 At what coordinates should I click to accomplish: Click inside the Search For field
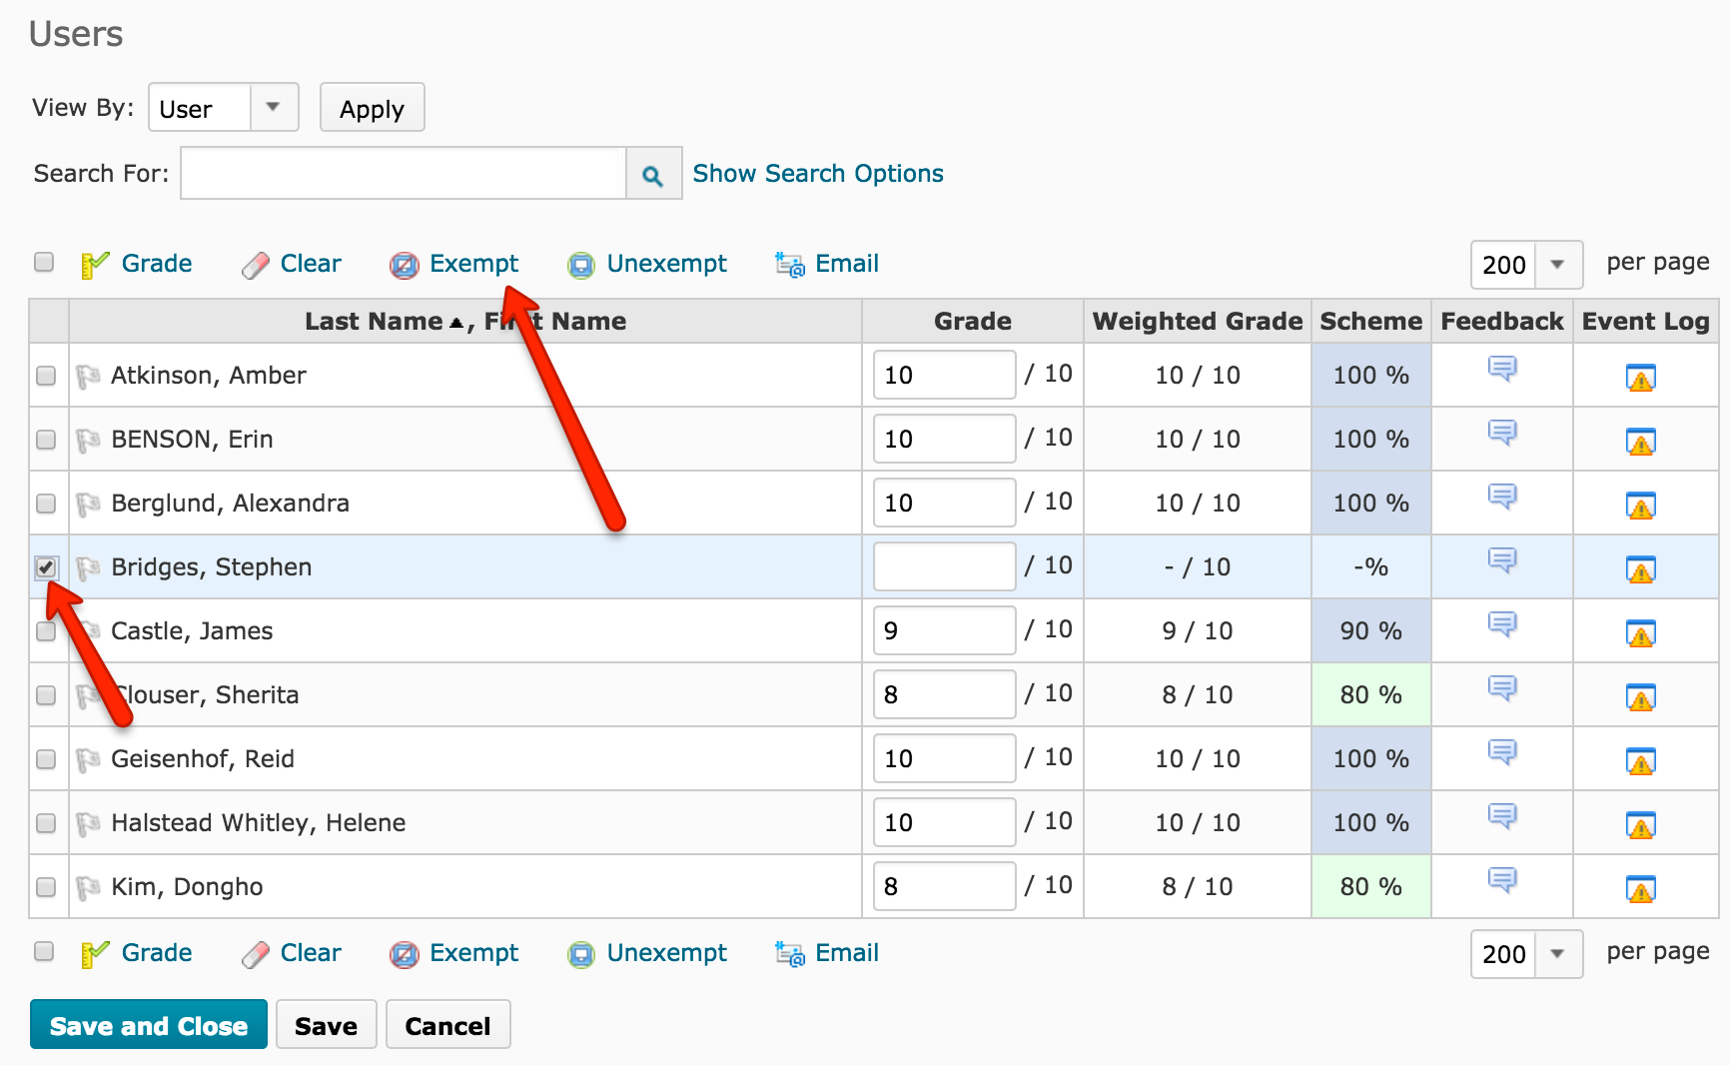point(400,173)
